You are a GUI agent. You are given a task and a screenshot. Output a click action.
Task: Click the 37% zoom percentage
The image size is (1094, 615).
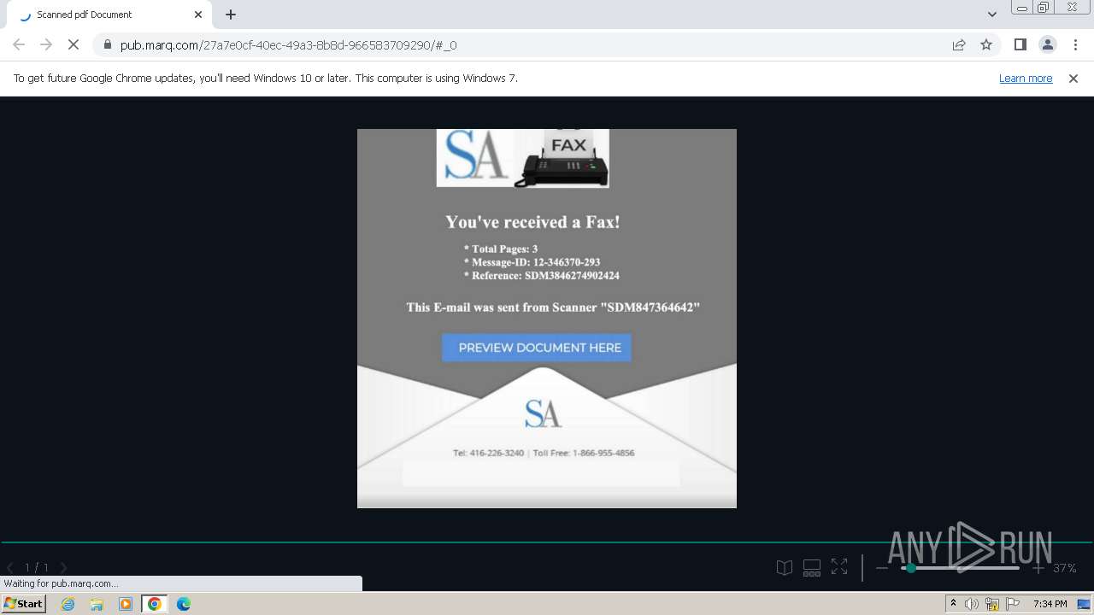pyautogui.click(x=1064, y=568)
